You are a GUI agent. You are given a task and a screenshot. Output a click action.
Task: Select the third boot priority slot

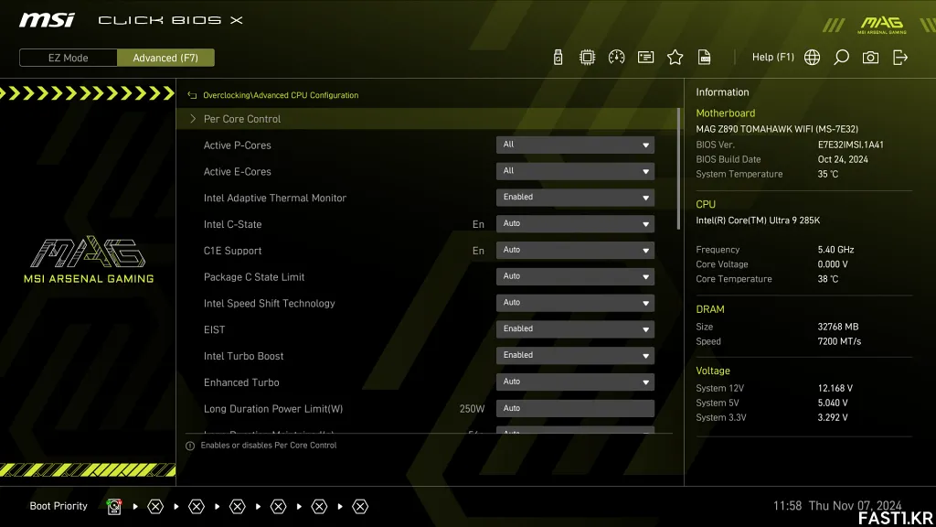(x=197, y=507)
